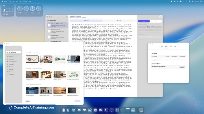Image resolution: width=204 pixels, height=114 pixels.
Task: Open Notes icon in the Dock
Action: [128, 110]
